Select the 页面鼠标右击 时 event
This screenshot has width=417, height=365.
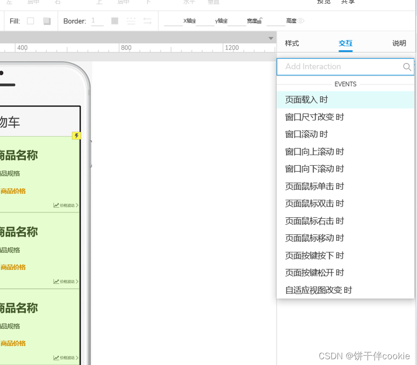(x=345, y=221)
